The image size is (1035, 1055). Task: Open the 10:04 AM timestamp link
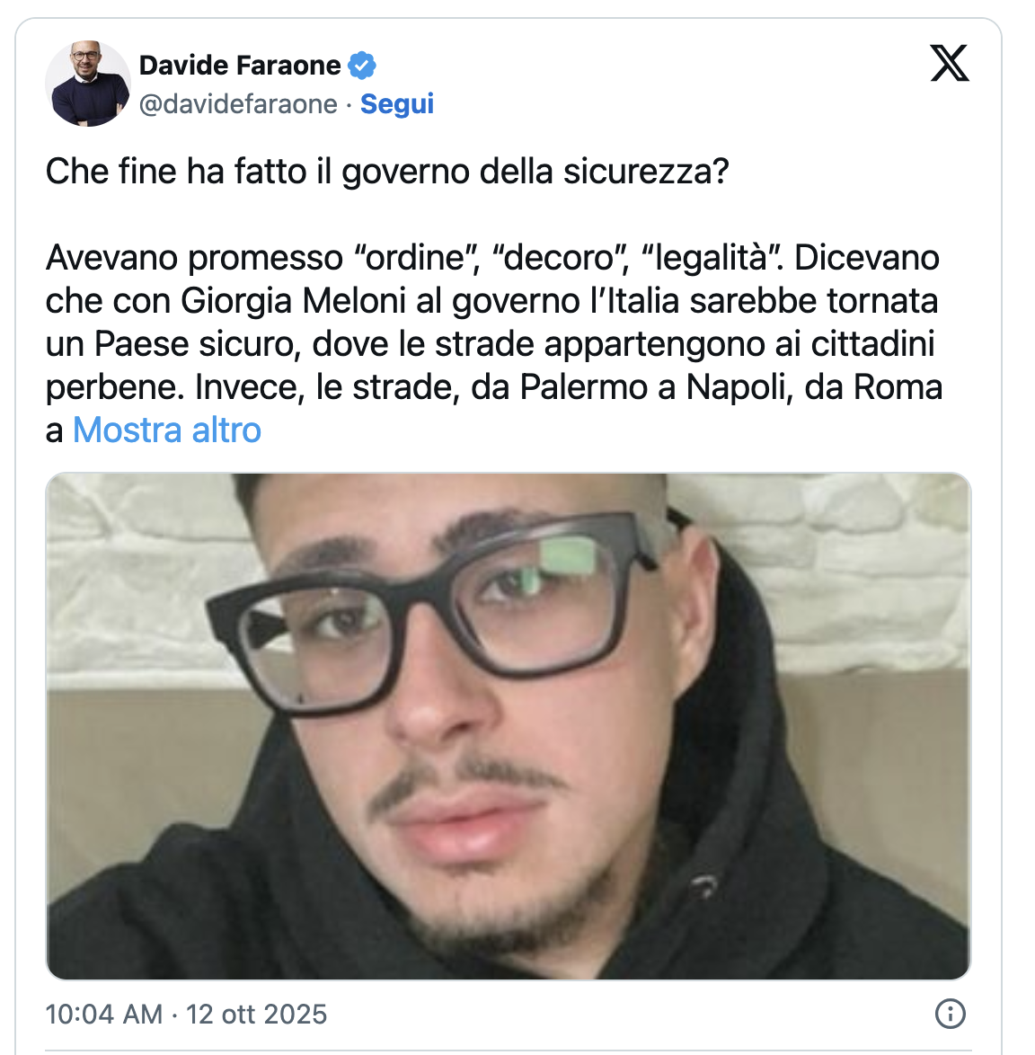[x=104, y=1014]
